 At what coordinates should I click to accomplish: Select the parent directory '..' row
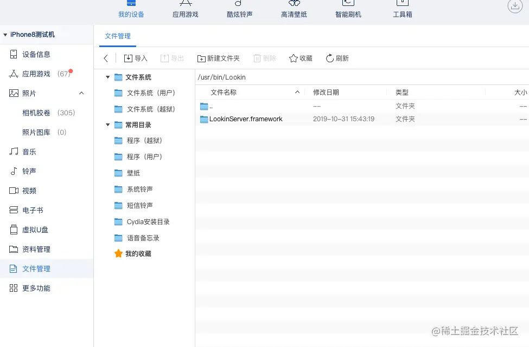point(362,106)
